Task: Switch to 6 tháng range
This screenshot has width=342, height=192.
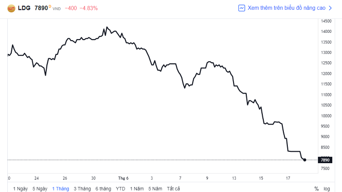Action: (103, 189)
